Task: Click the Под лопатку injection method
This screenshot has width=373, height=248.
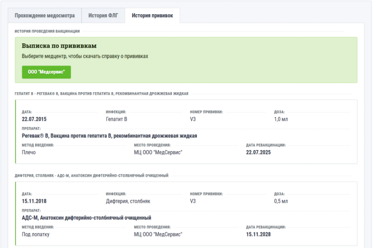Action: point(36,235)
